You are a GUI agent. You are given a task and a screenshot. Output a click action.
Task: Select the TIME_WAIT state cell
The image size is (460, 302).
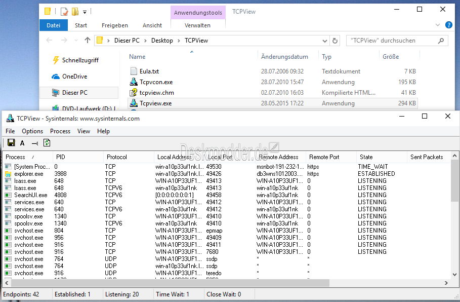372,167
